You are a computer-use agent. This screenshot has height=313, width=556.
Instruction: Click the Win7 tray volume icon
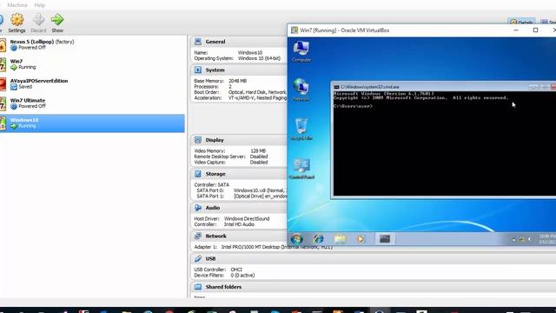click(x=530, y=240)
